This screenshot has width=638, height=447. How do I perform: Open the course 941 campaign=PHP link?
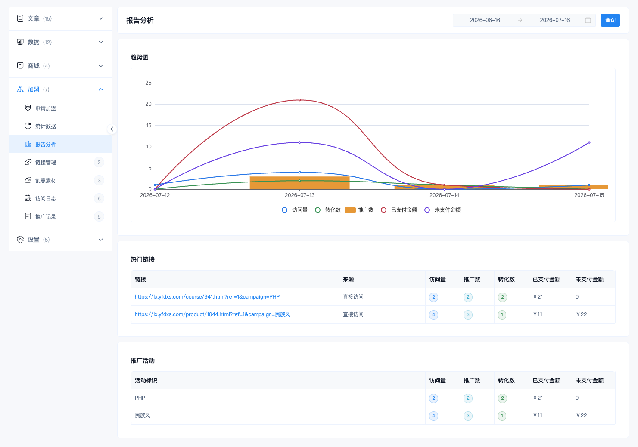pyautogui.click(x=207, y=297)
